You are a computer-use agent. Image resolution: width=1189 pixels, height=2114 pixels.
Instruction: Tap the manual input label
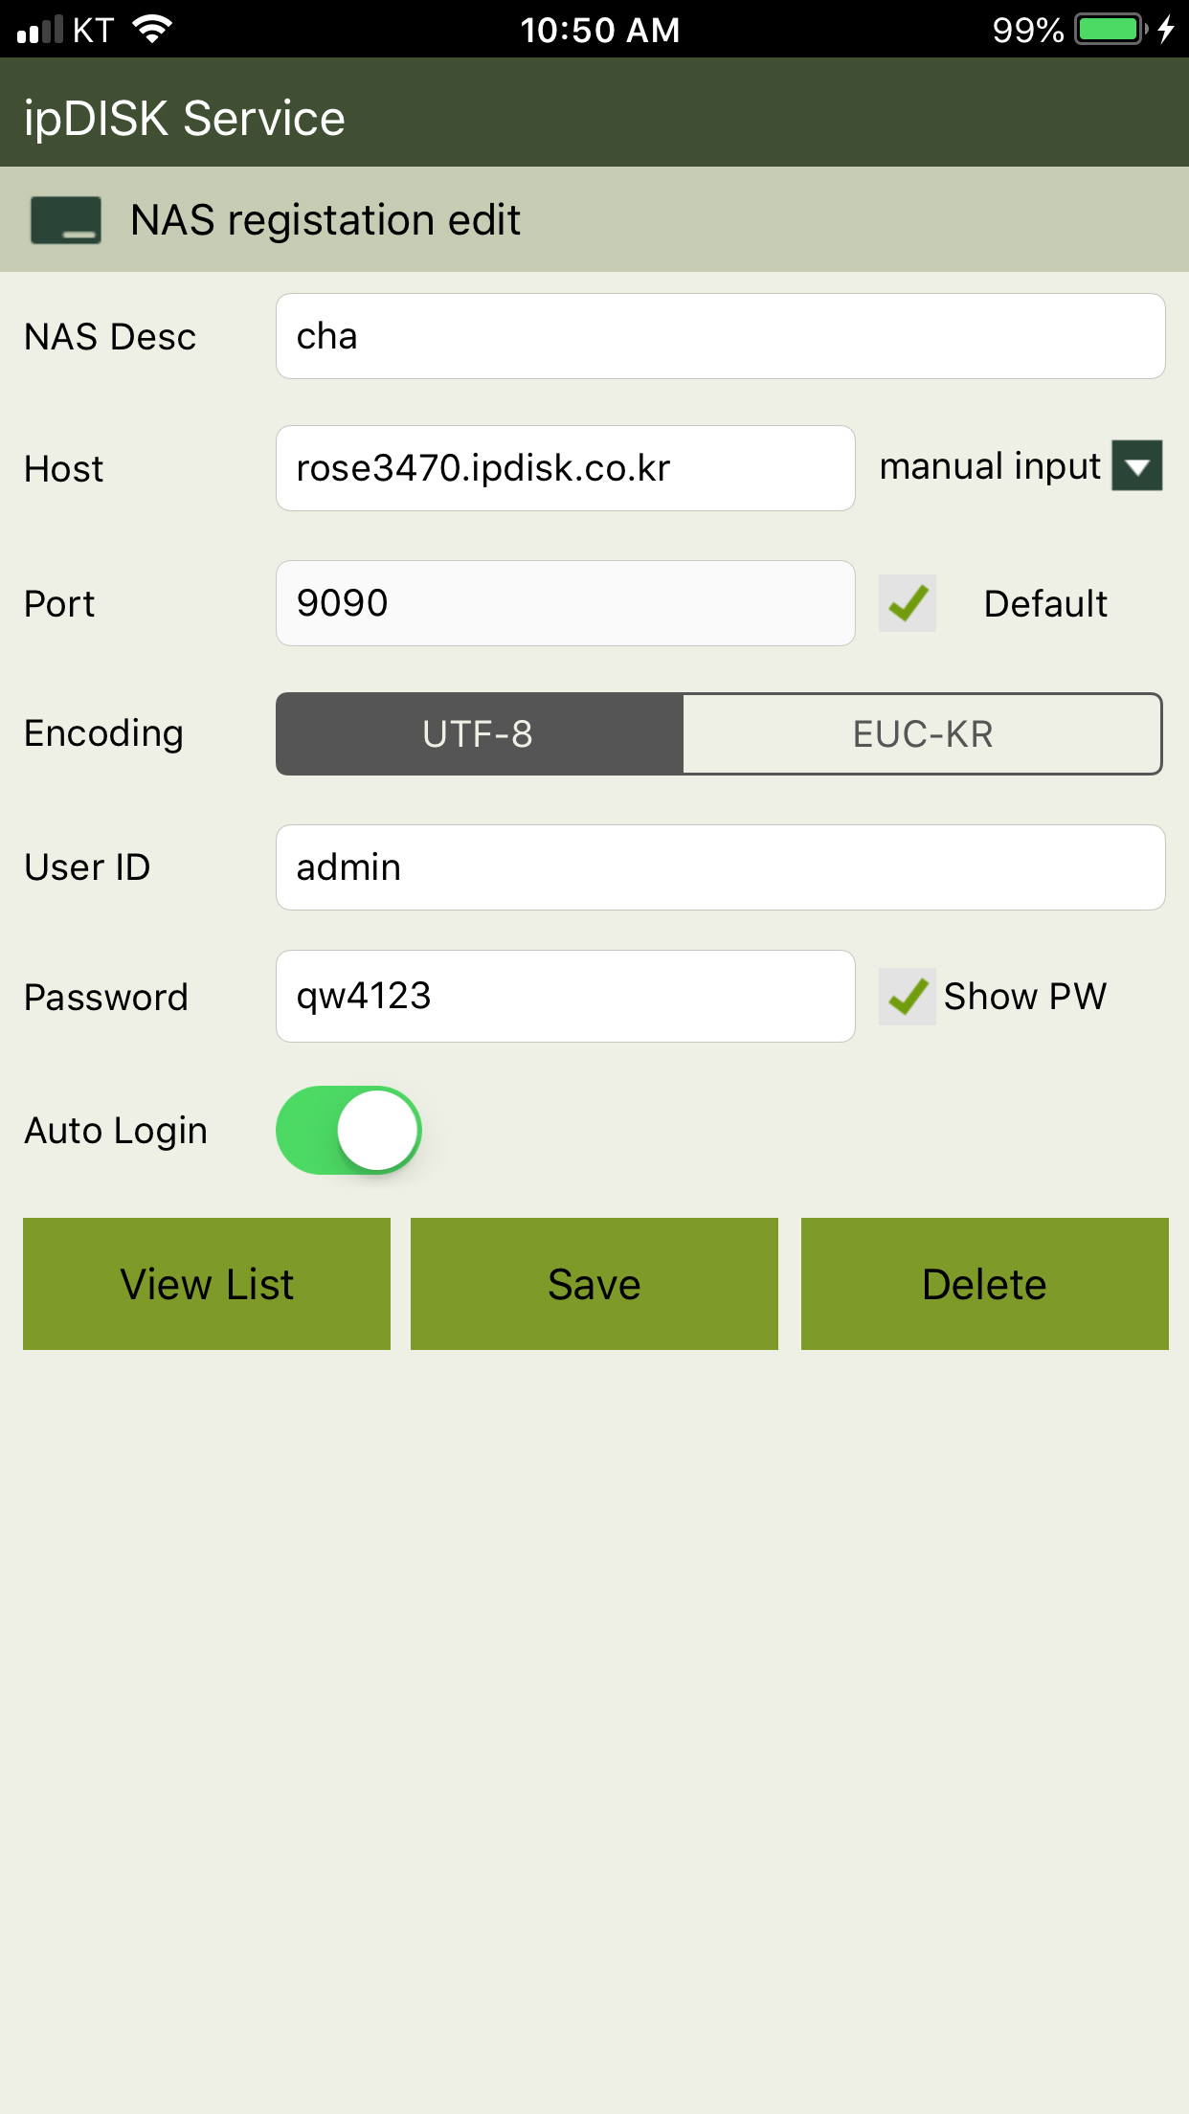click(x=990, y=467)
